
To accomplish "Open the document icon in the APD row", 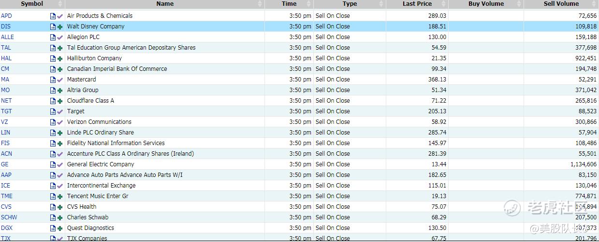I will click(53, 16).
